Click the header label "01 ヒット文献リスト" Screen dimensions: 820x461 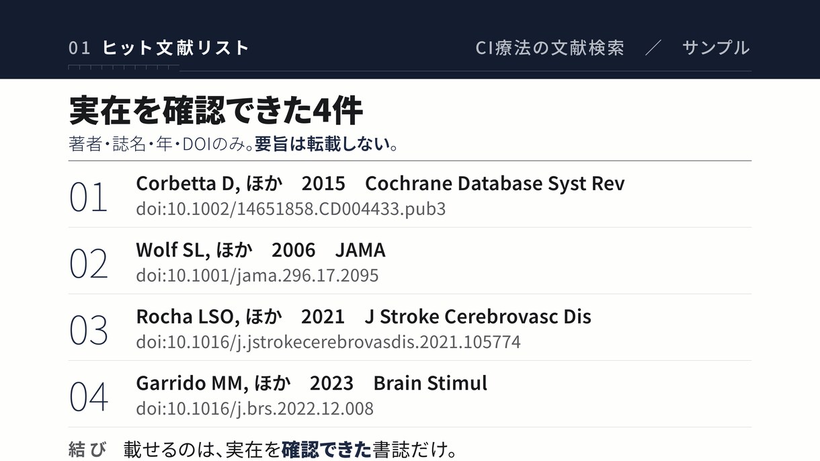[x=159, y=48]
